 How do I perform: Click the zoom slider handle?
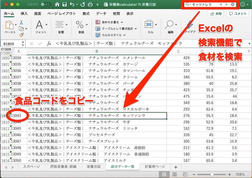212,174
